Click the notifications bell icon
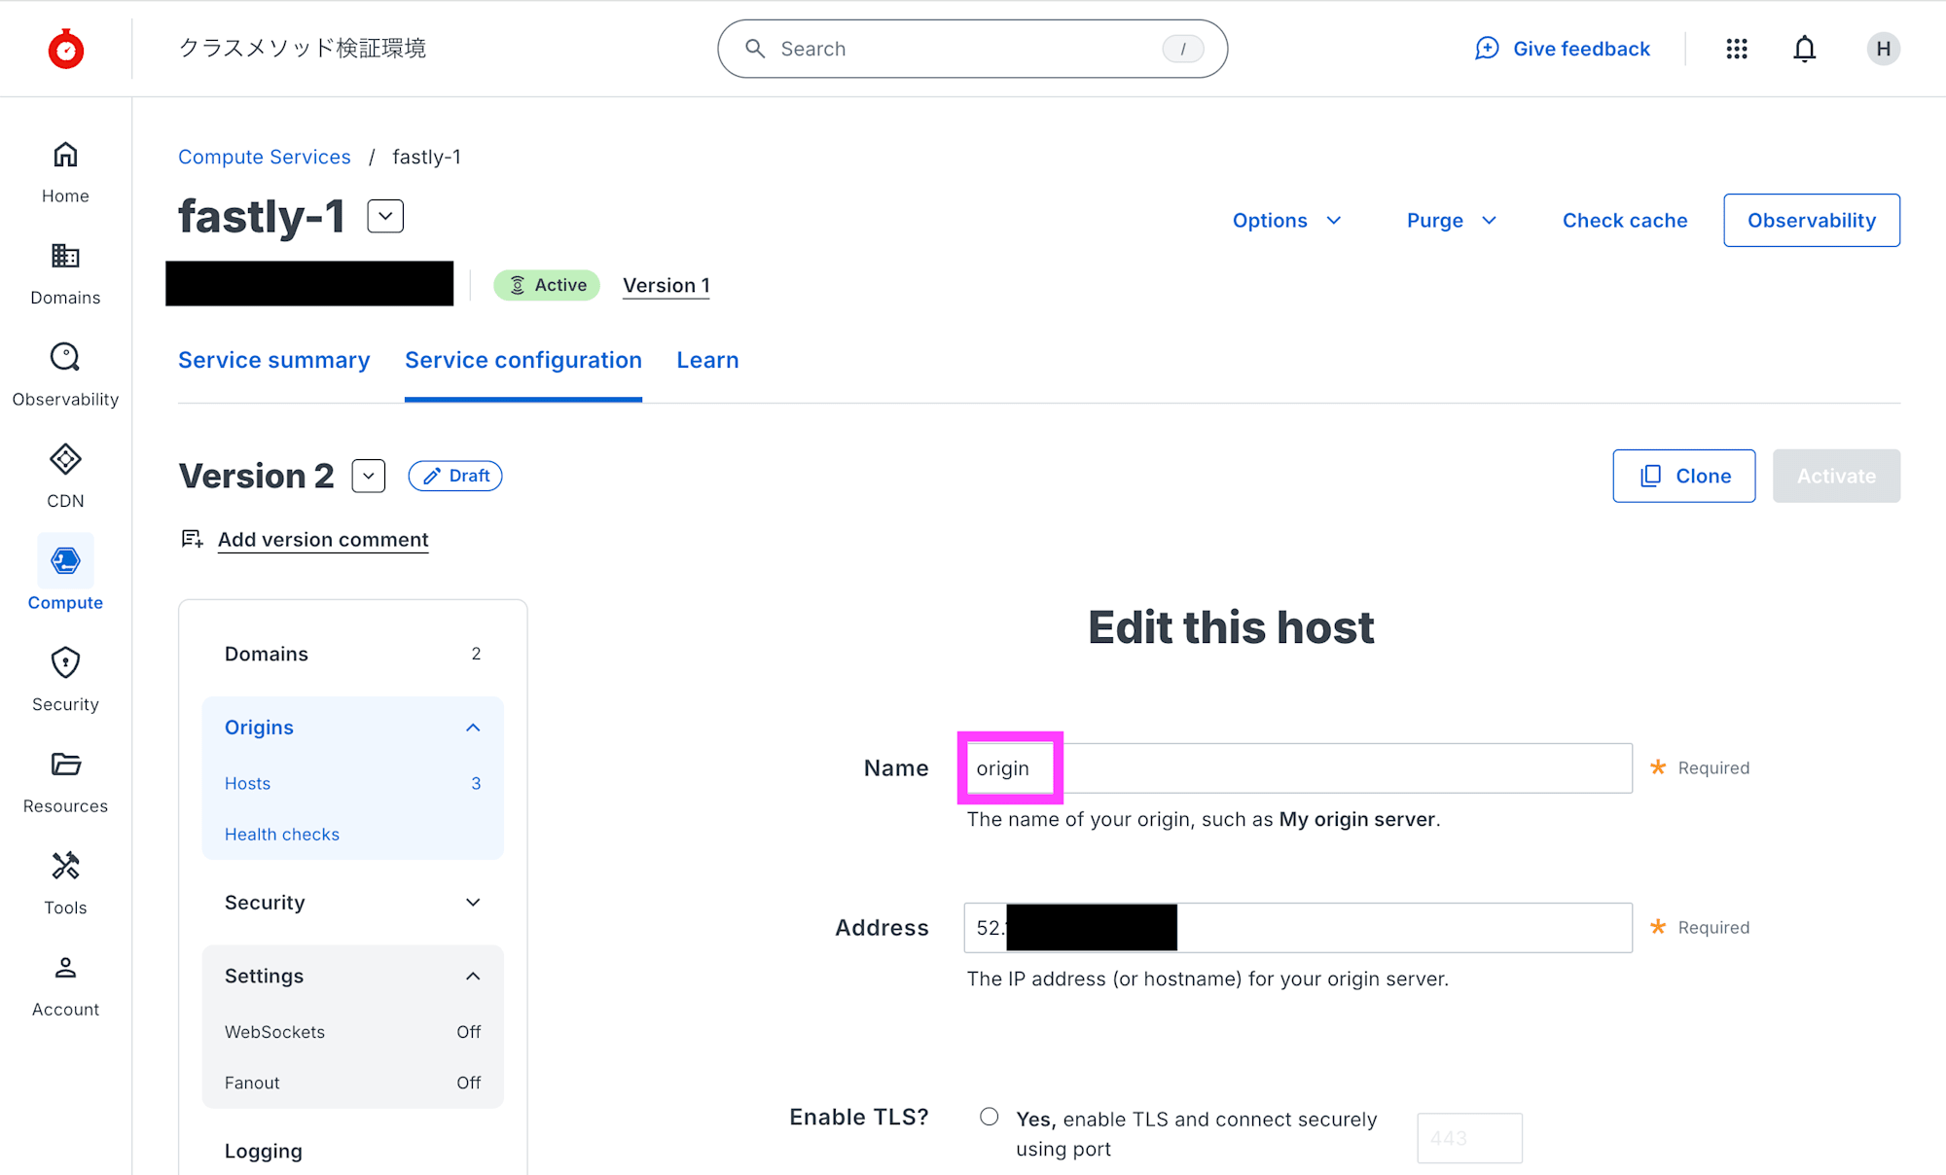1946x1175 pixels. [1804, 49]
